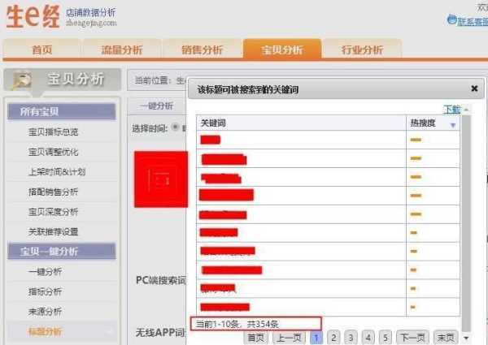488x345 pixels.
Task: Open 宝贝指标总览 in the sidebar
Action: (x=54, y=132)
